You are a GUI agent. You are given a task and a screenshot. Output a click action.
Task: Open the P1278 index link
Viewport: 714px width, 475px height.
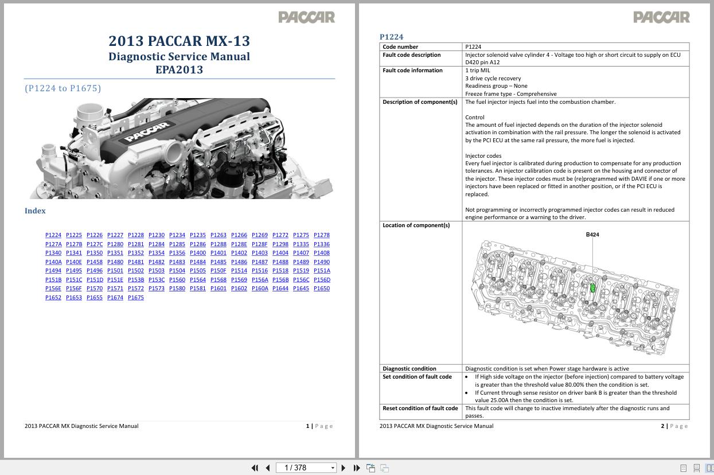click(x=322, y=235)
